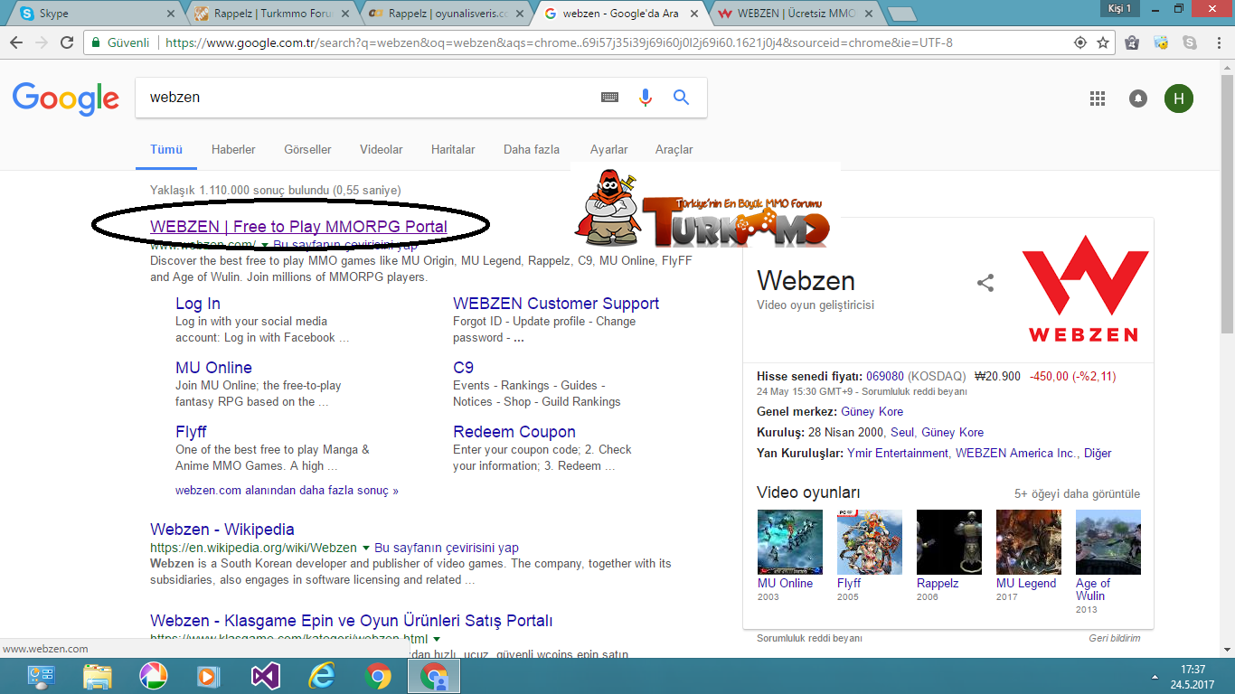Open Ayarlar search settings
Viewport: 1235px width, 694px height.
608,149
